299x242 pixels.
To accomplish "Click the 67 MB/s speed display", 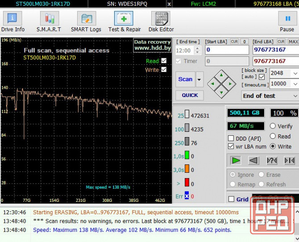I will (245, 126).
